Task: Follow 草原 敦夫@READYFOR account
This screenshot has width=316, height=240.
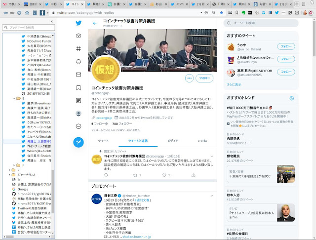Action: [x=286, y=72]
